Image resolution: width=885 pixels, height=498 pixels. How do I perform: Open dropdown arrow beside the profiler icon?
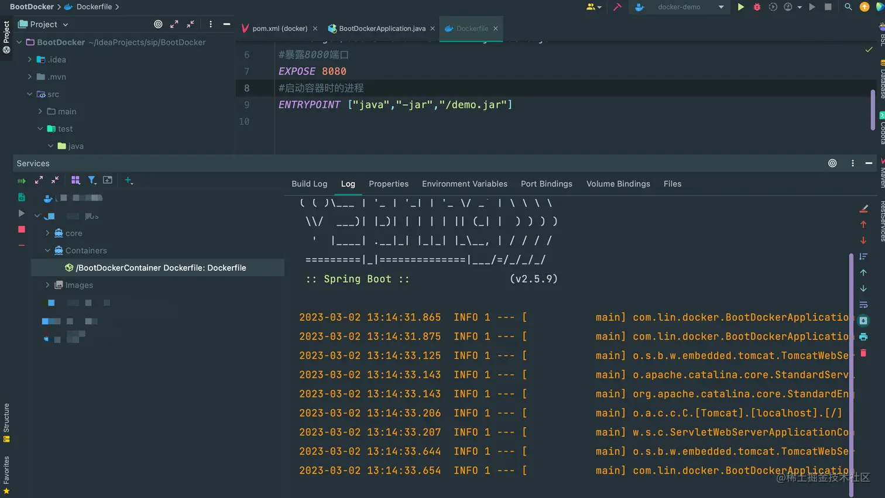(x=800, y=7)
